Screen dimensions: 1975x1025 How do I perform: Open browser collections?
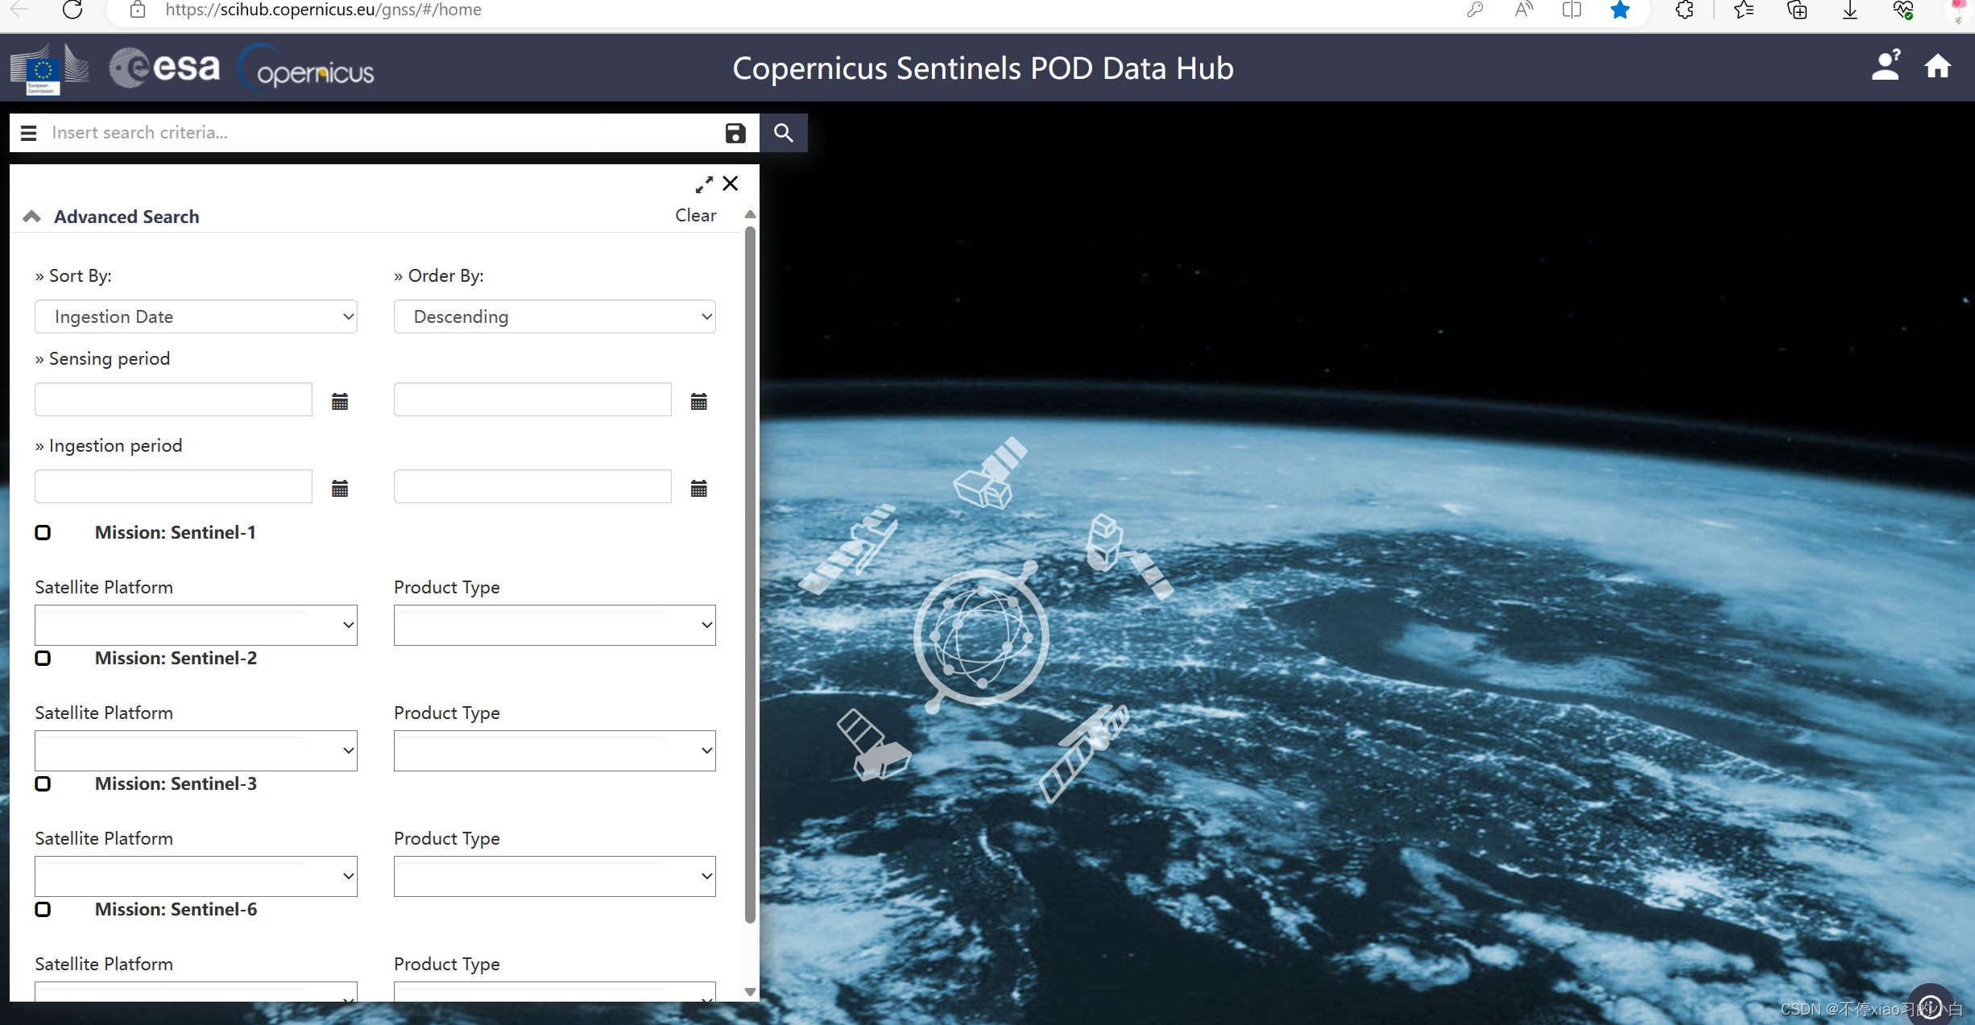point(1797,10)
